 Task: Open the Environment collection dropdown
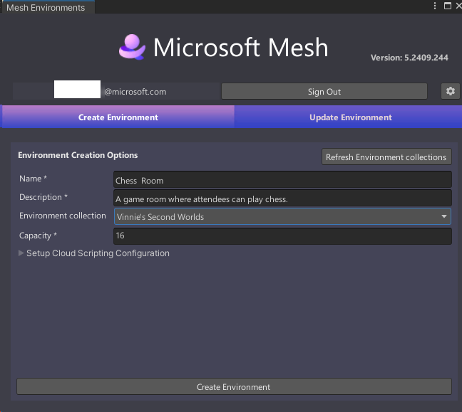[x=282, y=217]
